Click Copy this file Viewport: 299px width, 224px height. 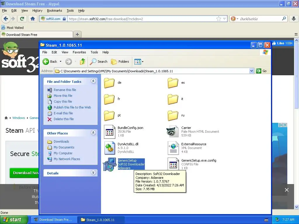pos(63,101)
